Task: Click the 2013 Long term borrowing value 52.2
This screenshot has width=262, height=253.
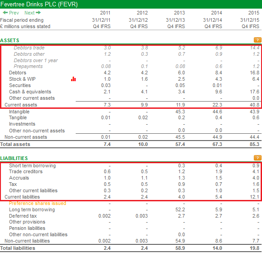Action: pos(180,209)
